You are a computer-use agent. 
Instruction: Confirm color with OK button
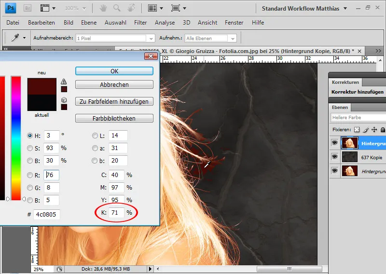coord(114,71)
